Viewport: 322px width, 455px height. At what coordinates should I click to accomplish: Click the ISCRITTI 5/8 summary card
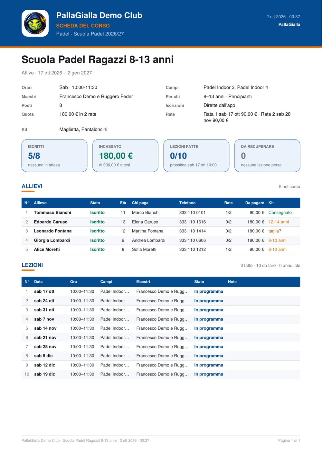(54, 156)
